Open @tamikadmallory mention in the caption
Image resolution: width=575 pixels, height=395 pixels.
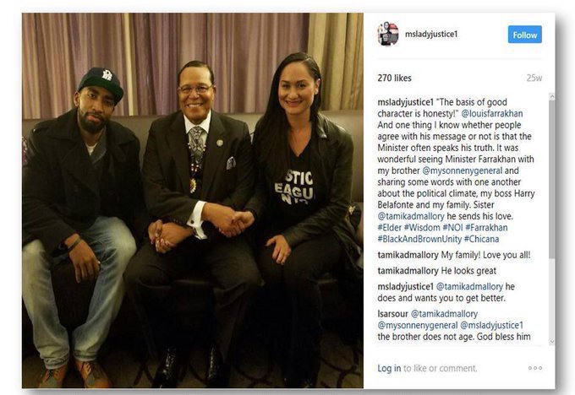tap(411, 216)
